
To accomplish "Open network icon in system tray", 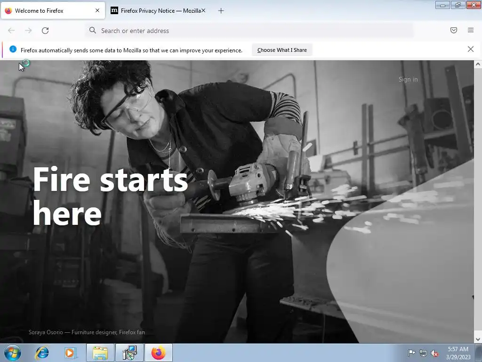I will pos(423,353).
